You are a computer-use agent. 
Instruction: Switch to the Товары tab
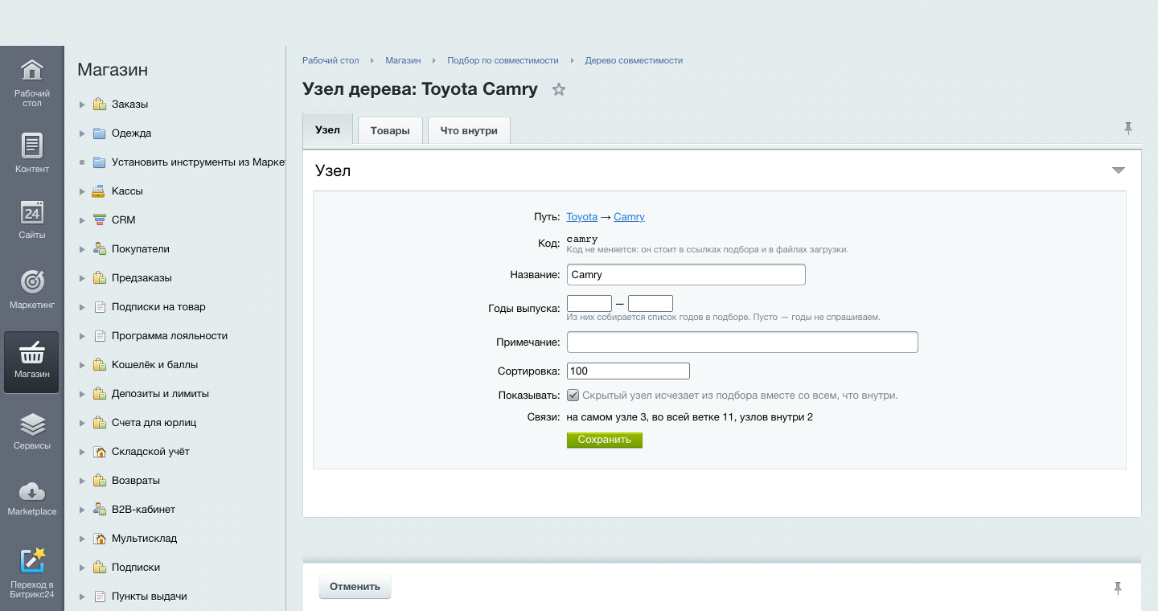pos(390,131)
